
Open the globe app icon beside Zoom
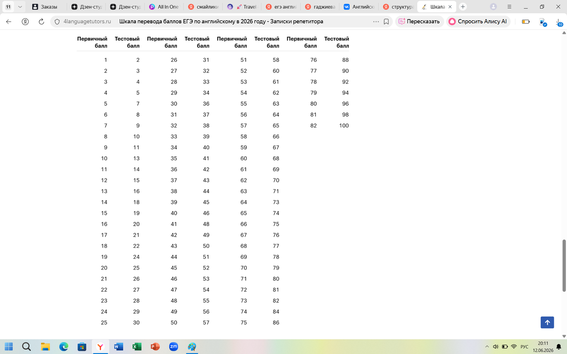click(192, 346)
